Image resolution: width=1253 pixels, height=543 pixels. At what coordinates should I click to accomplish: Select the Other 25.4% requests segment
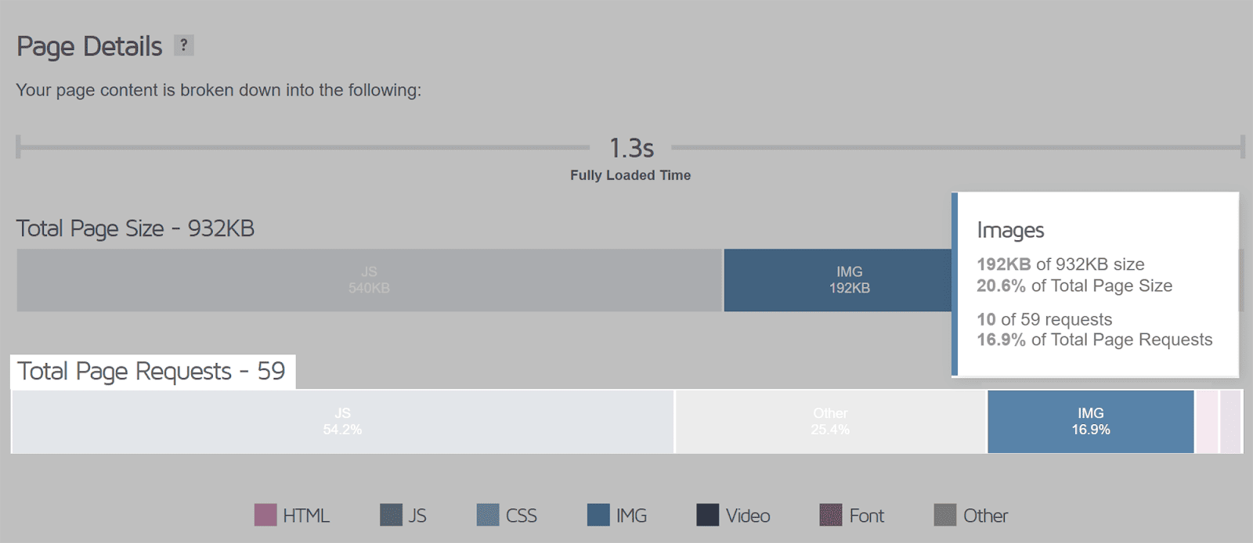click(x=830, y=421)
